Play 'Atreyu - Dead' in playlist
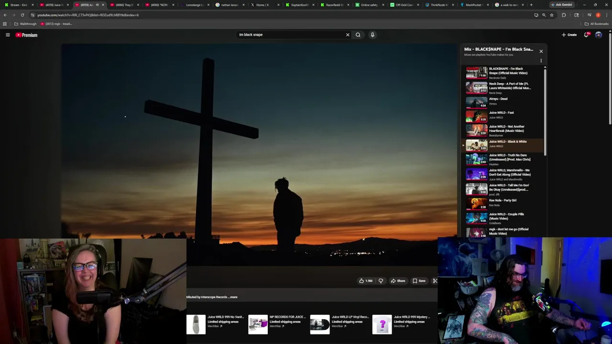Viewport: 612px width, 344px height. (503, 102)
